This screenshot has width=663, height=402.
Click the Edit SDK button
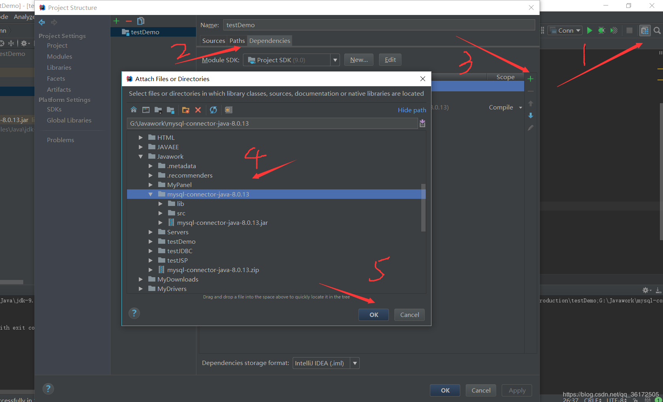390,60
